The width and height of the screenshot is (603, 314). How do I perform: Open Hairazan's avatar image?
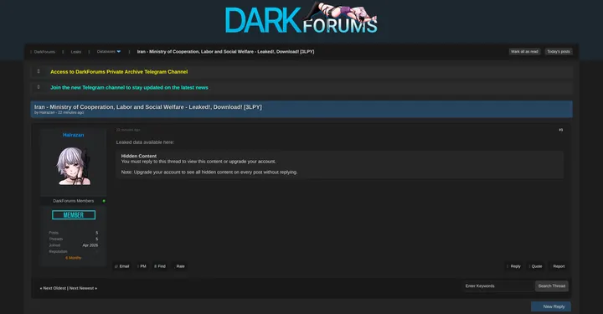pos(74,166)
